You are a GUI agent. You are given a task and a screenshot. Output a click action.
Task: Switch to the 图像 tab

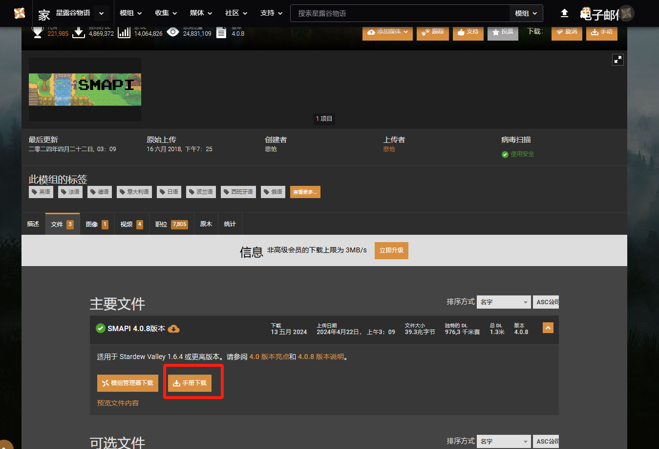pyautogui.click(x=97, y=224)
